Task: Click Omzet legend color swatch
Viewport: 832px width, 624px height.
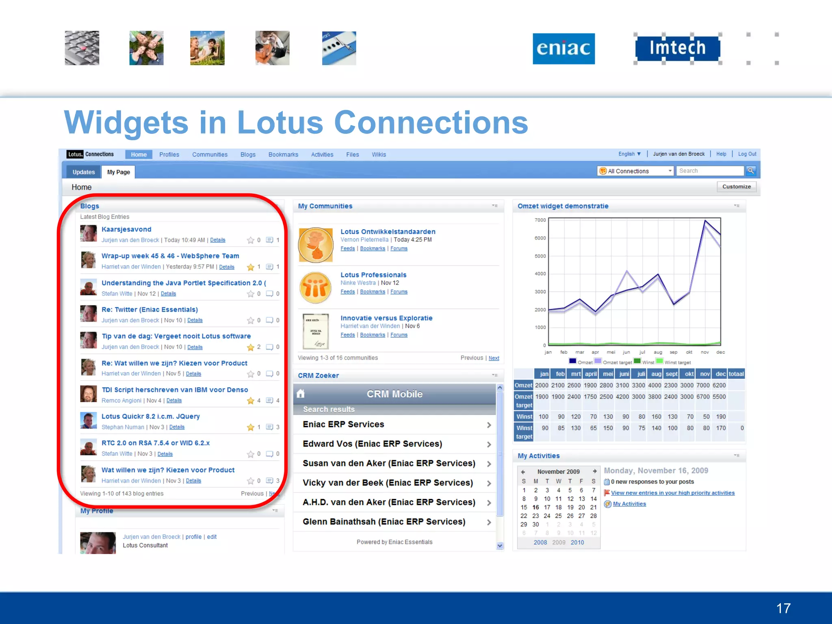Action: 572,361
